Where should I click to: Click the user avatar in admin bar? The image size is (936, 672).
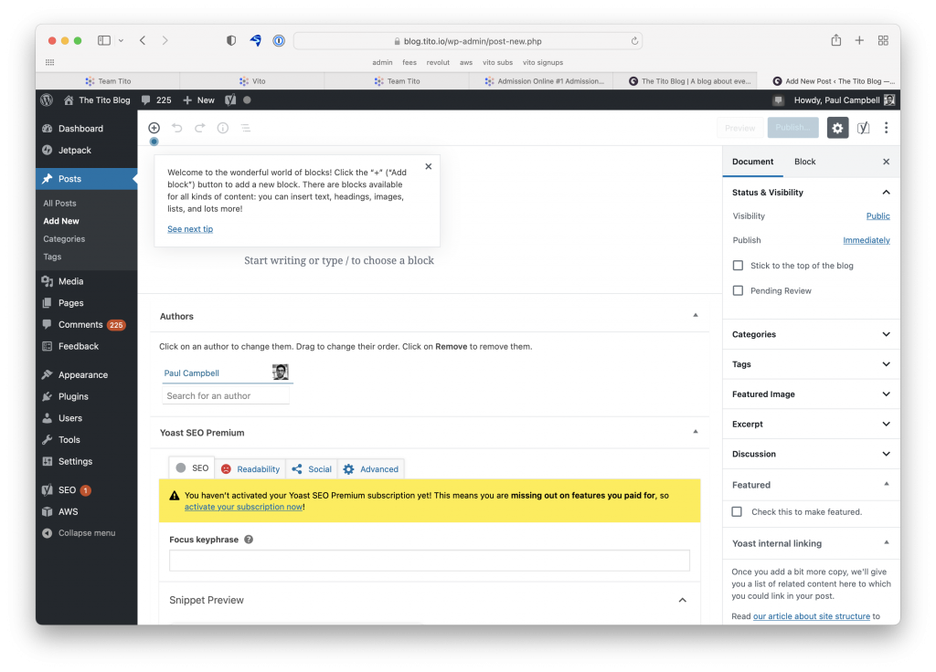[889, 100]
